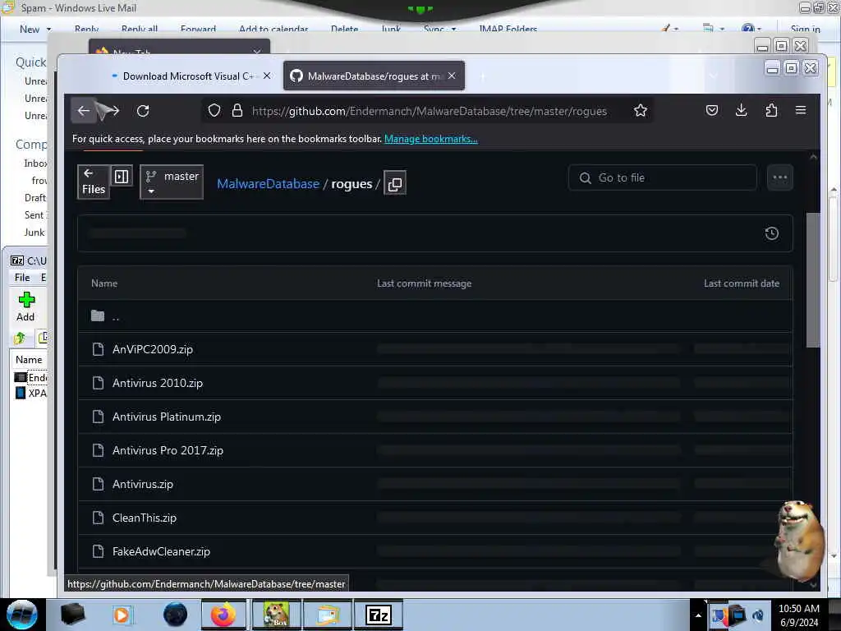Image resolution: width=841 pixels, height=631 pixels.
Task: Open commit history clock icon
Action: (x=771, y=233)
